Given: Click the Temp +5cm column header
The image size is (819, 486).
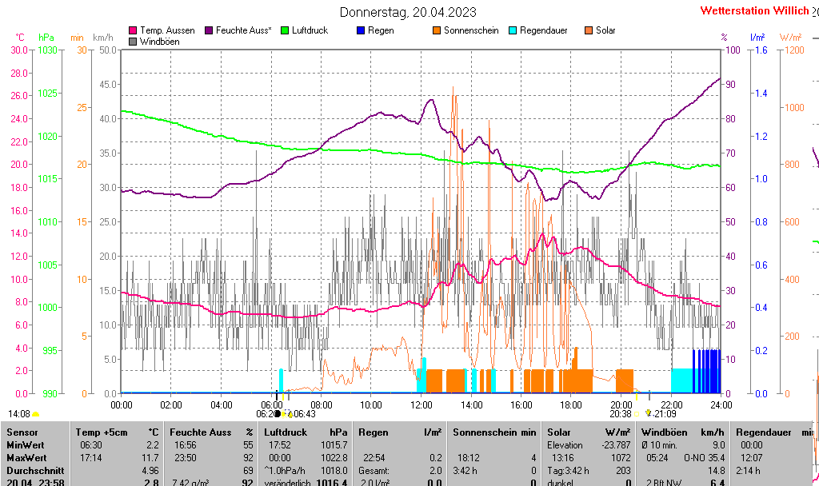Looking at the screenshot, I should click(102, 432).
